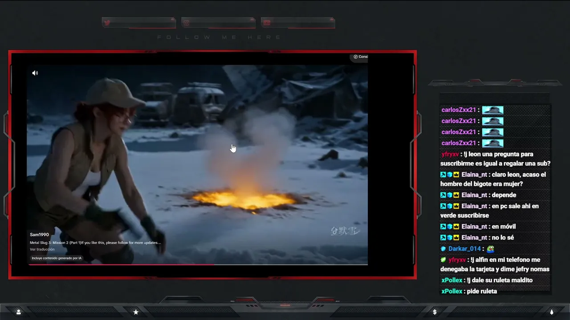Click the chat text 'en móvil'

pyautogui.click(x=504, y=227)
